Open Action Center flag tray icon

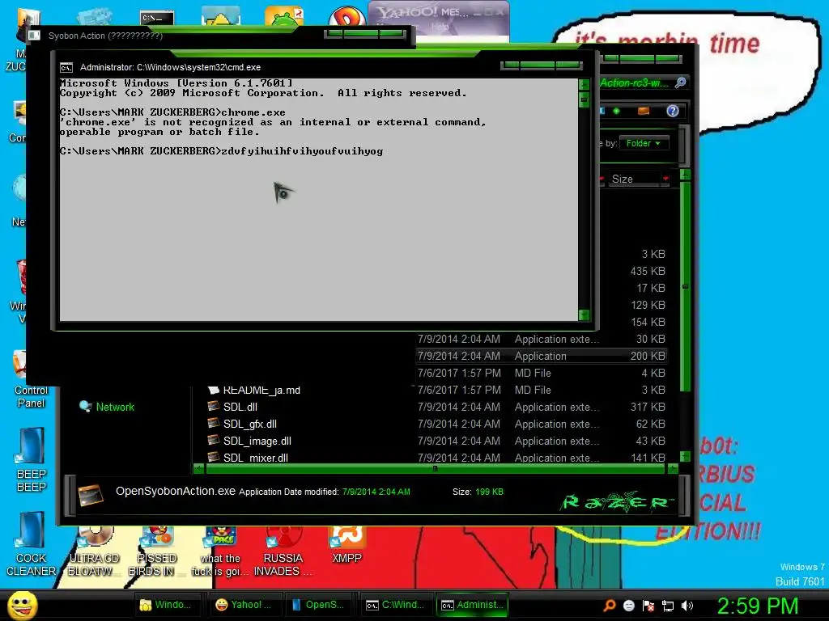click(648, 605)
